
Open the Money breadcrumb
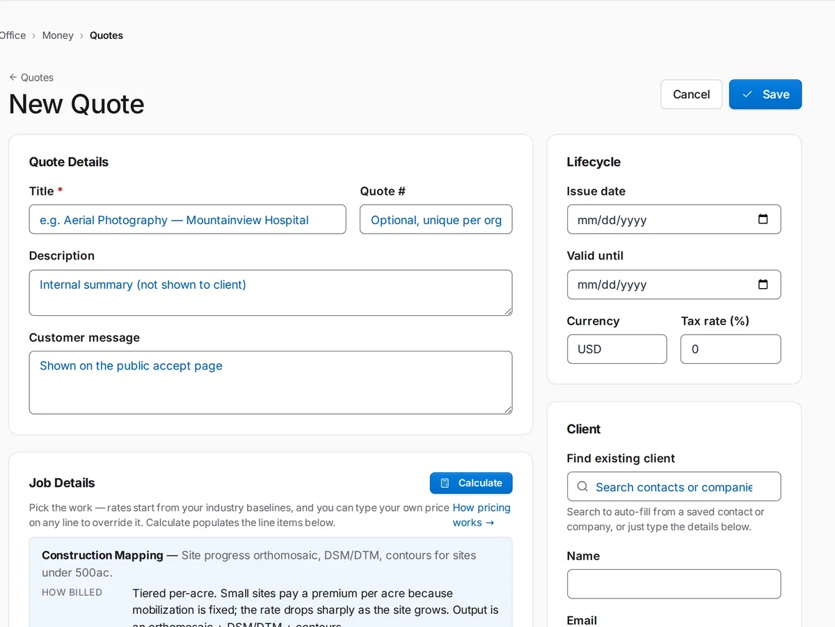[58, 35]
